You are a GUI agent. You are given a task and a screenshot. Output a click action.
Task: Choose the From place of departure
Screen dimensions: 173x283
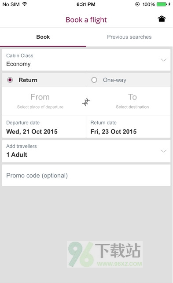[x=40, y=101]
